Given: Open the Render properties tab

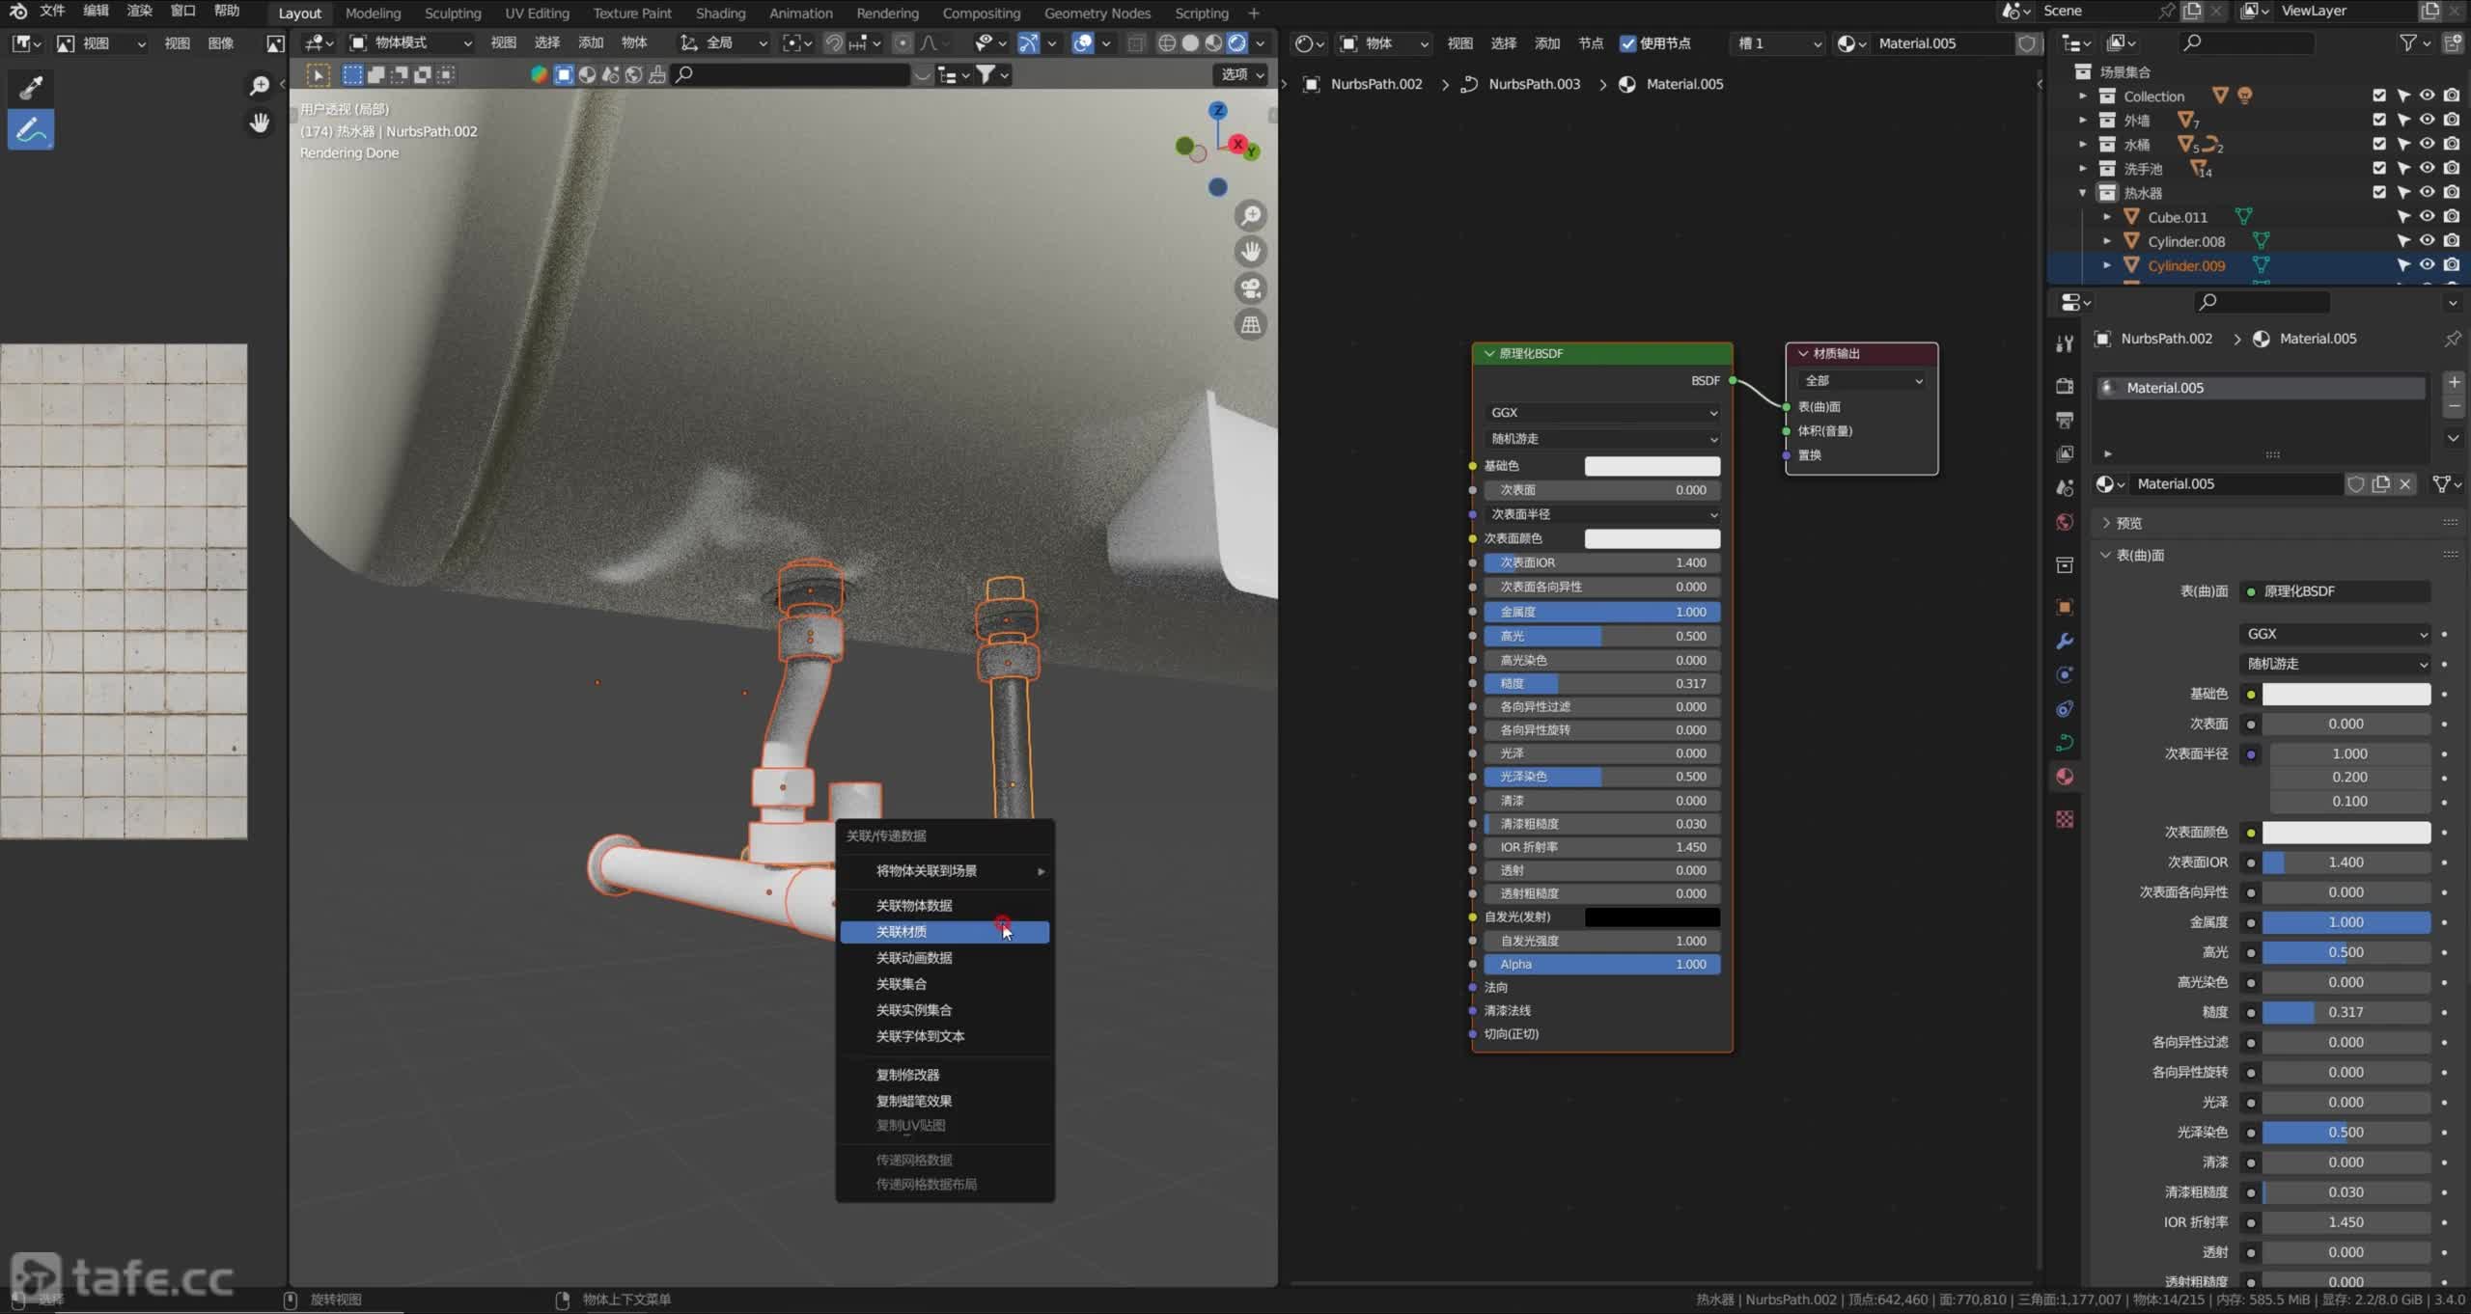Looking at the screenshot, I should click(x=2065, y=386).
